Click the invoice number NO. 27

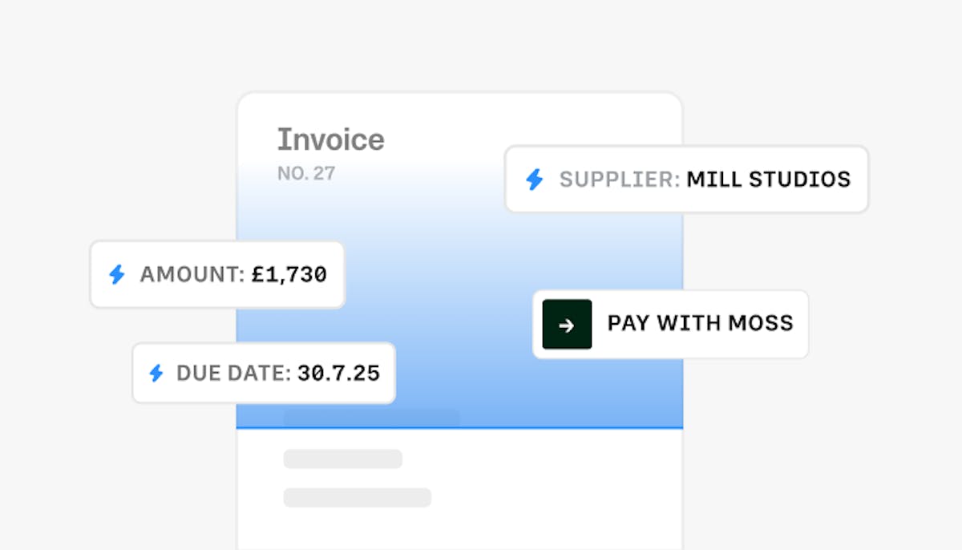(x=306, y=173)
